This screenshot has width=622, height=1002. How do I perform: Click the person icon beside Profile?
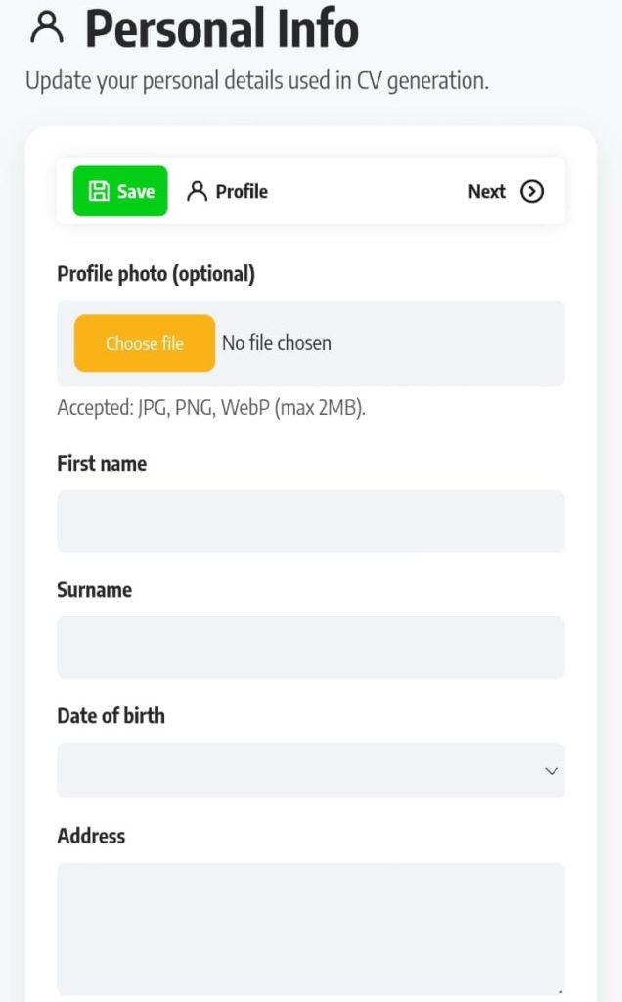pyautogui.click(x=198, y=191)
